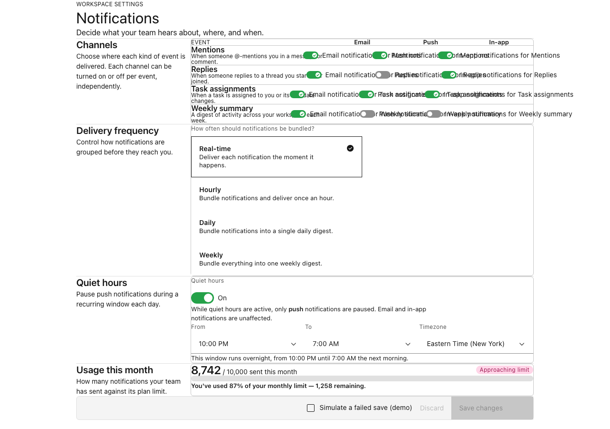Viewport: 610px width, 429px height.
Task: Select Hourly delivery frequency option
Action: [x=276, y=194]
